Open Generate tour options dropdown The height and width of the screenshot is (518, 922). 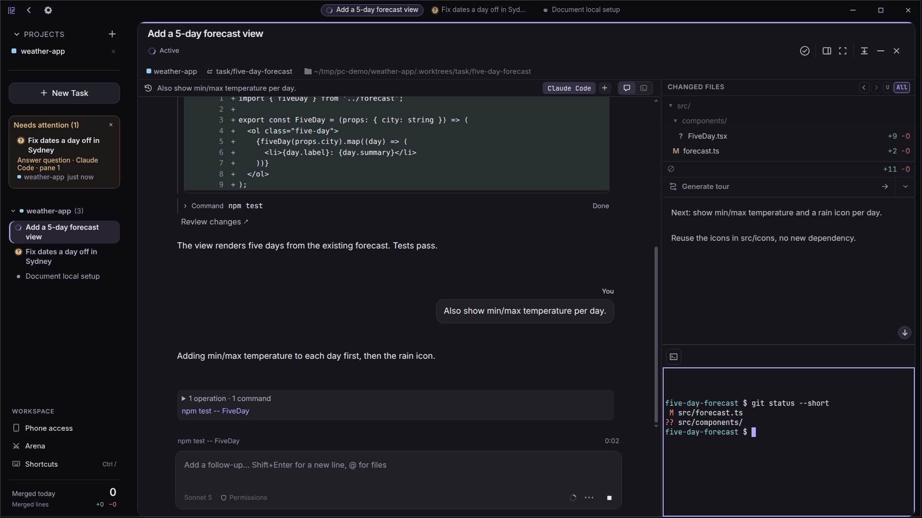tap(905, 187)
